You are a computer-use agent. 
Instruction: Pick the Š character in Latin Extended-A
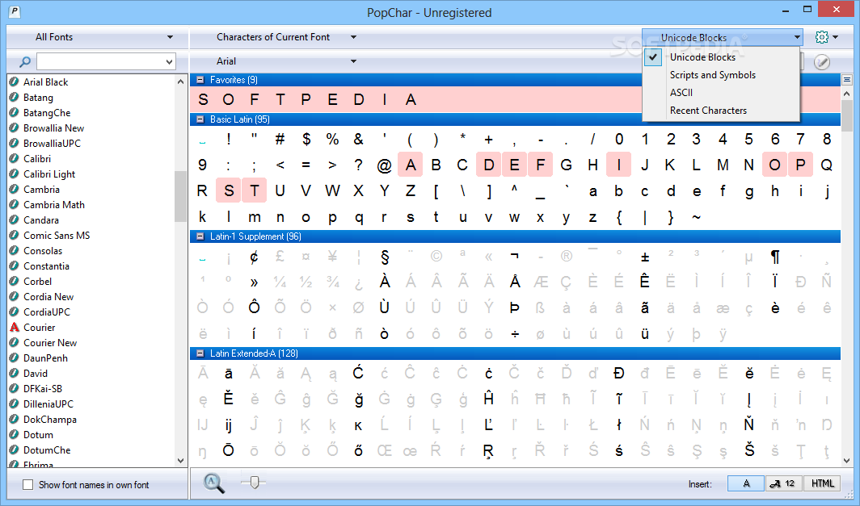click(x=749, y=450)
